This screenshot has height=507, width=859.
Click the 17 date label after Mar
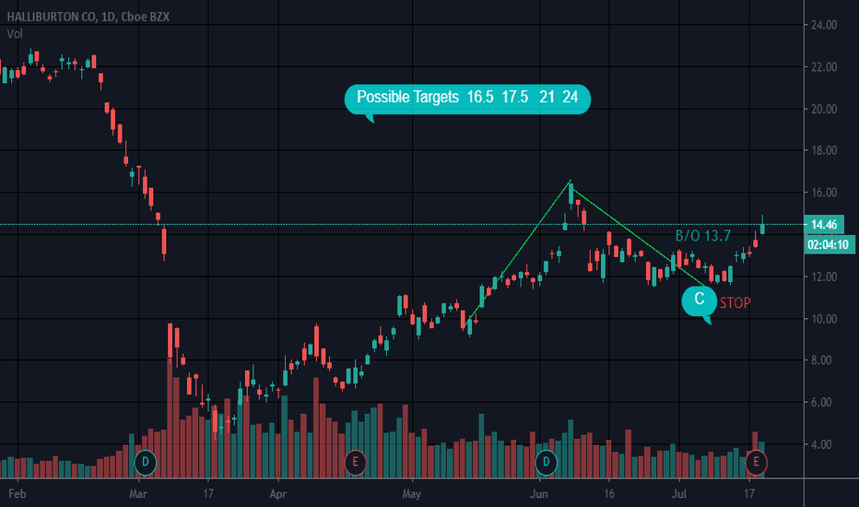tap(208, 494)
